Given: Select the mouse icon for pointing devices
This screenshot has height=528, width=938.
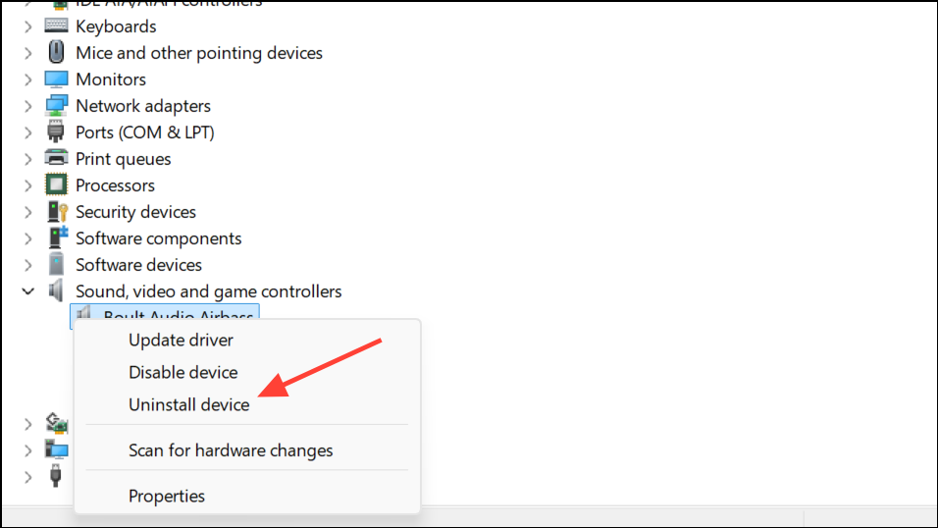Looking at the screenshot, I should coord(56,52).
